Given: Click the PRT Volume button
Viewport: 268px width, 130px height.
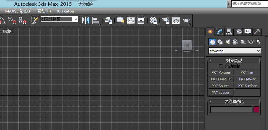Looking at the screenshot, I should click(x=221, y=72).
